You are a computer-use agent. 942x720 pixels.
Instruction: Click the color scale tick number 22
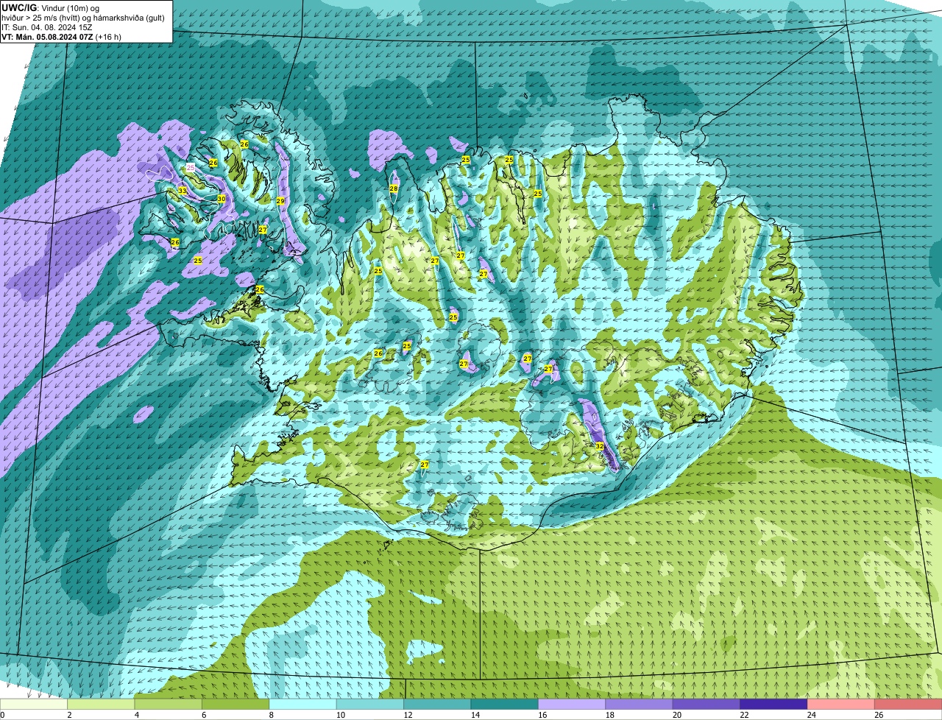tap(743, 715)
